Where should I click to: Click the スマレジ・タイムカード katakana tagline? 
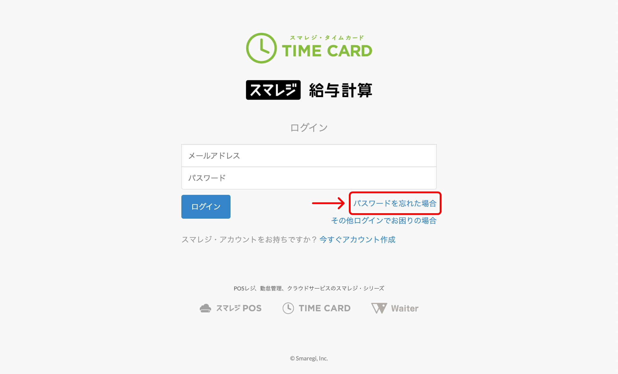coord(327,38)
